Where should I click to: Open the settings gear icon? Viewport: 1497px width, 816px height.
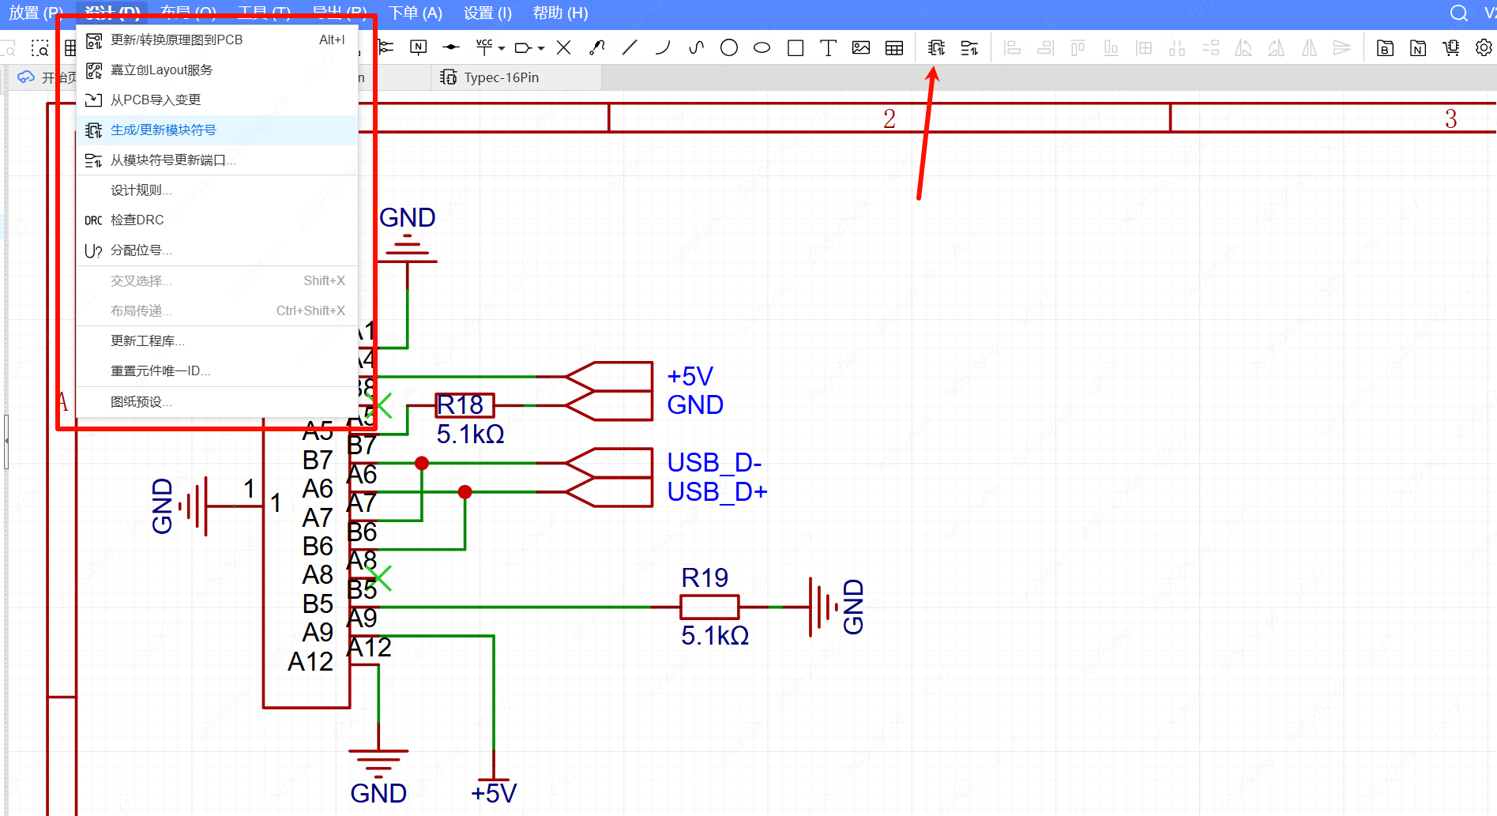tap(1484, 48)
